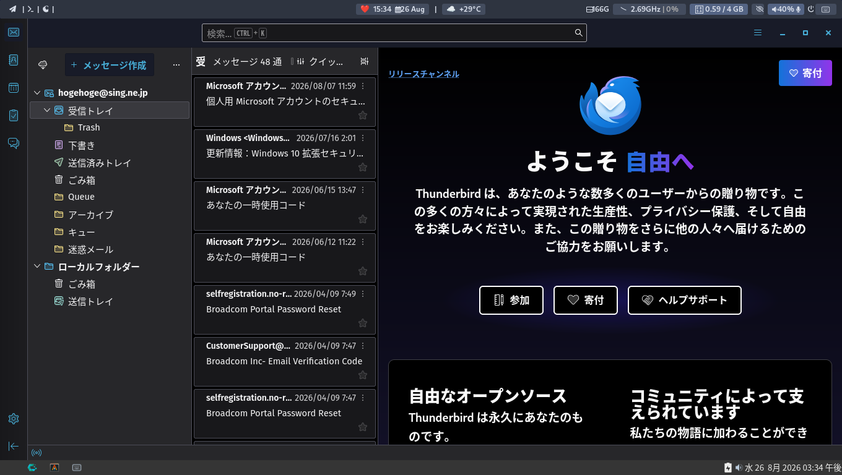
Task: Open the folder pane options menu
Action: 176,65
